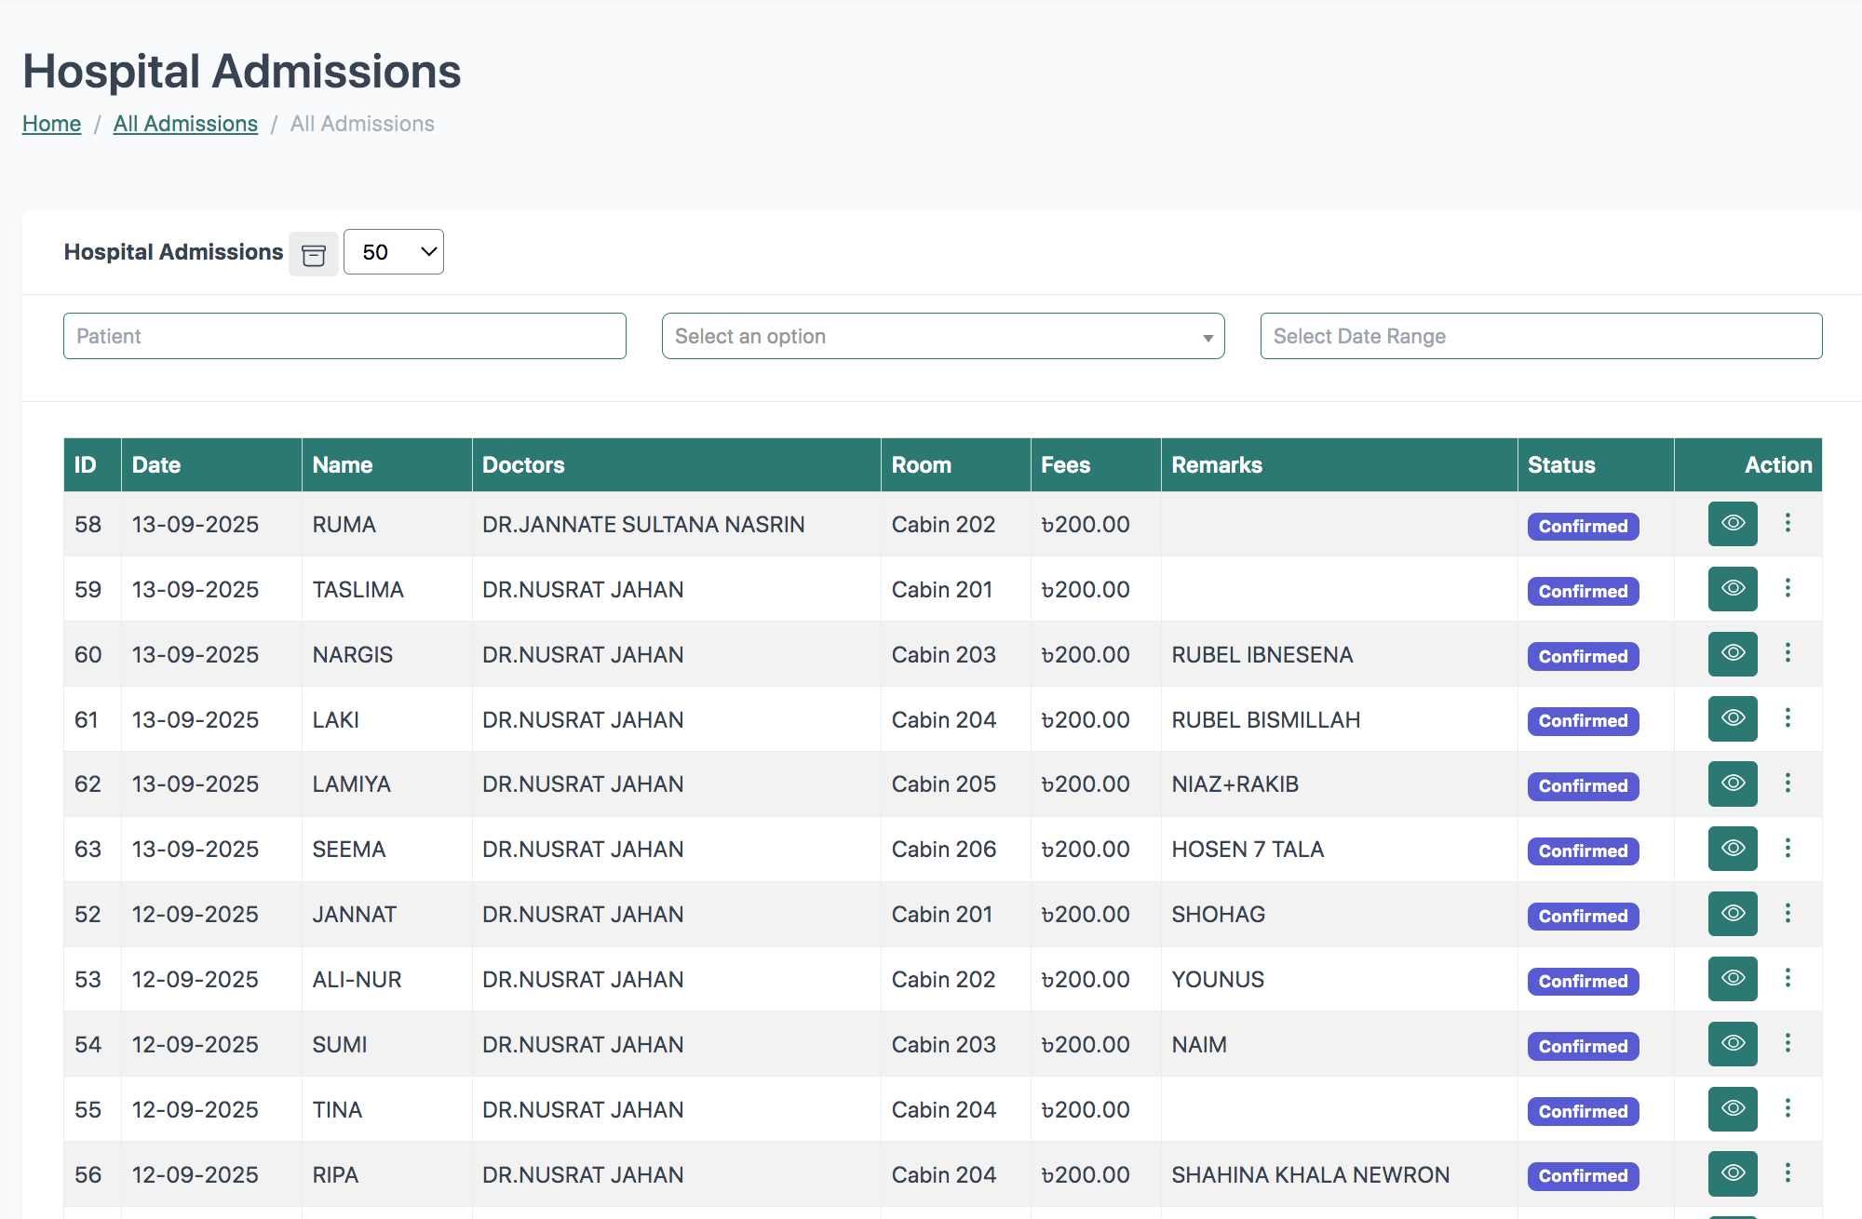
Task: Open the eye view icon for TASLIMA
Action: pos(1732,589)
